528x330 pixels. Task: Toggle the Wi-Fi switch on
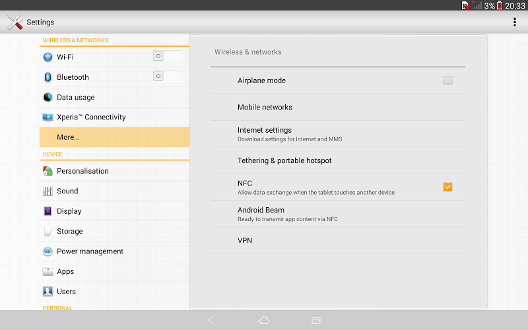(x=167, y=56)
